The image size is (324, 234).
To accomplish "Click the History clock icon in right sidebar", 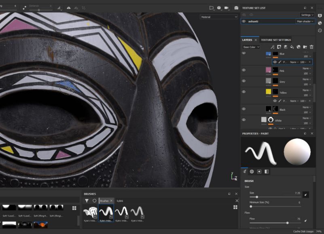I will point(320,31).
